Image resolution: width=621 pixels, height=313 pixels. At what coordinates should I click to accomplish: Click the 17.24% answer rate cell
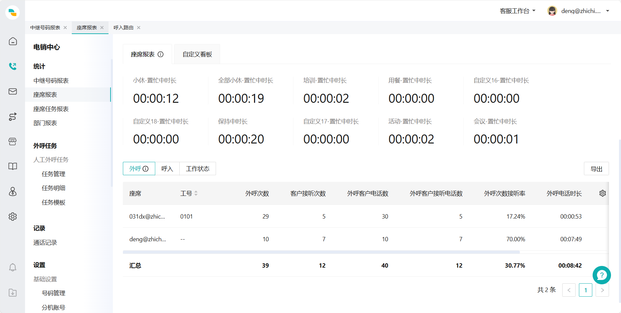[x=516, y=217]
